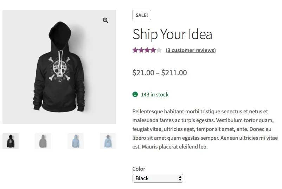This screenshot has width=282, height=189.
Task: Select the plain light blue hoodie thumbnail
Action: (x=76, y=141)
